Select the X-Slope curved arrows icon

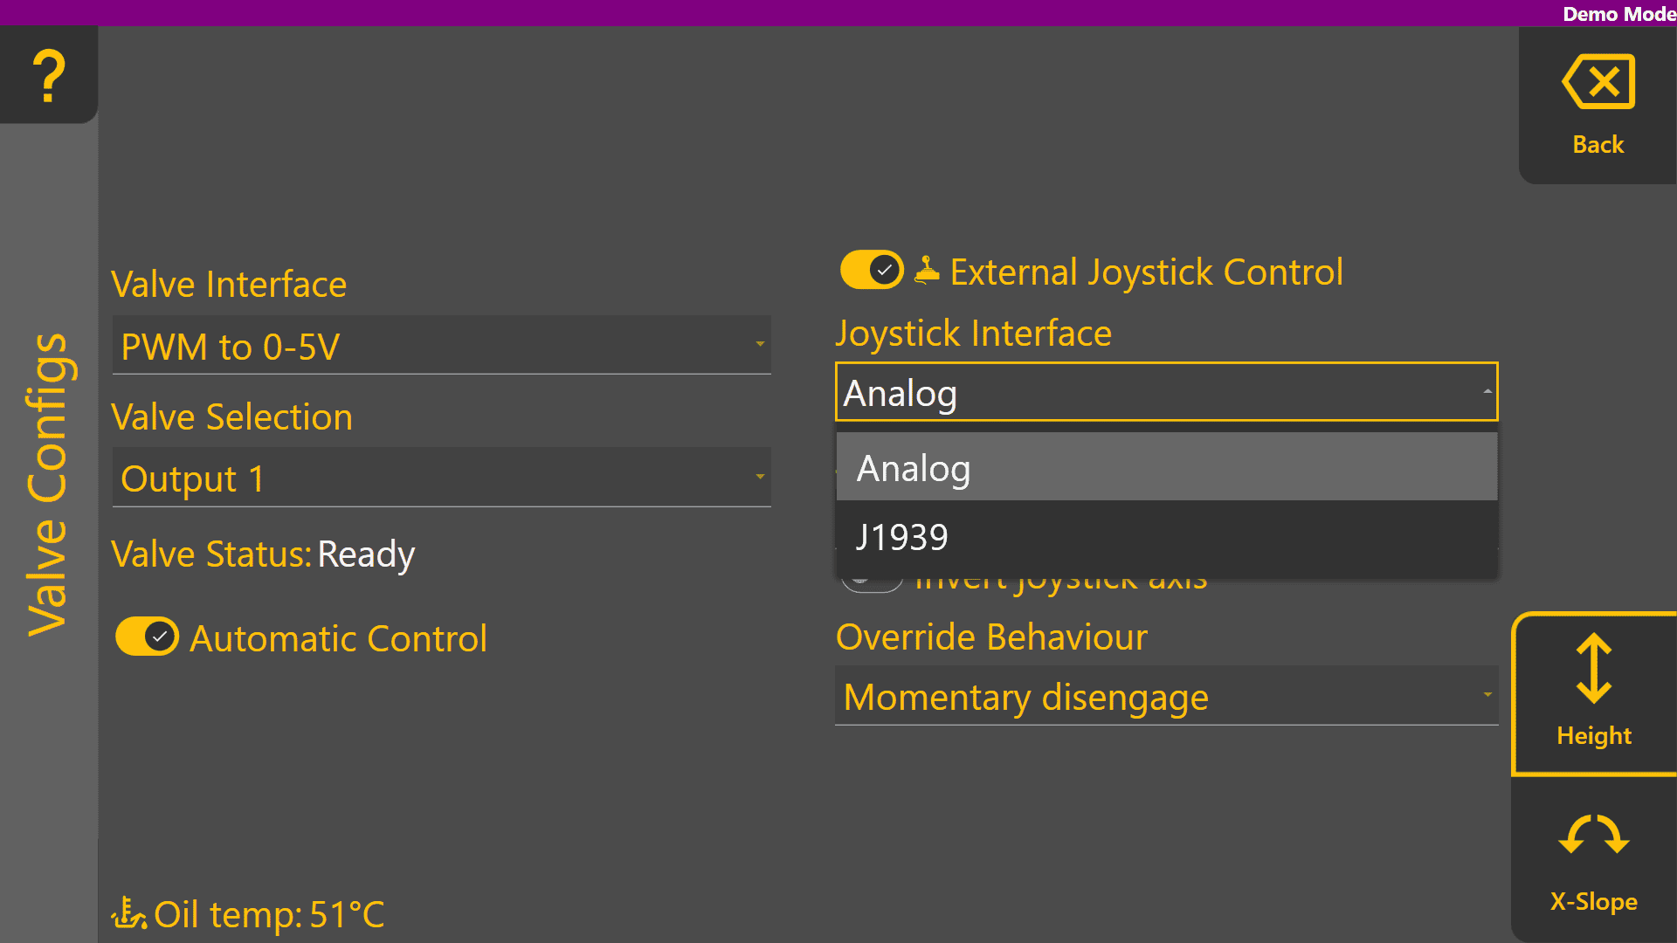[x=1593, y=836]
